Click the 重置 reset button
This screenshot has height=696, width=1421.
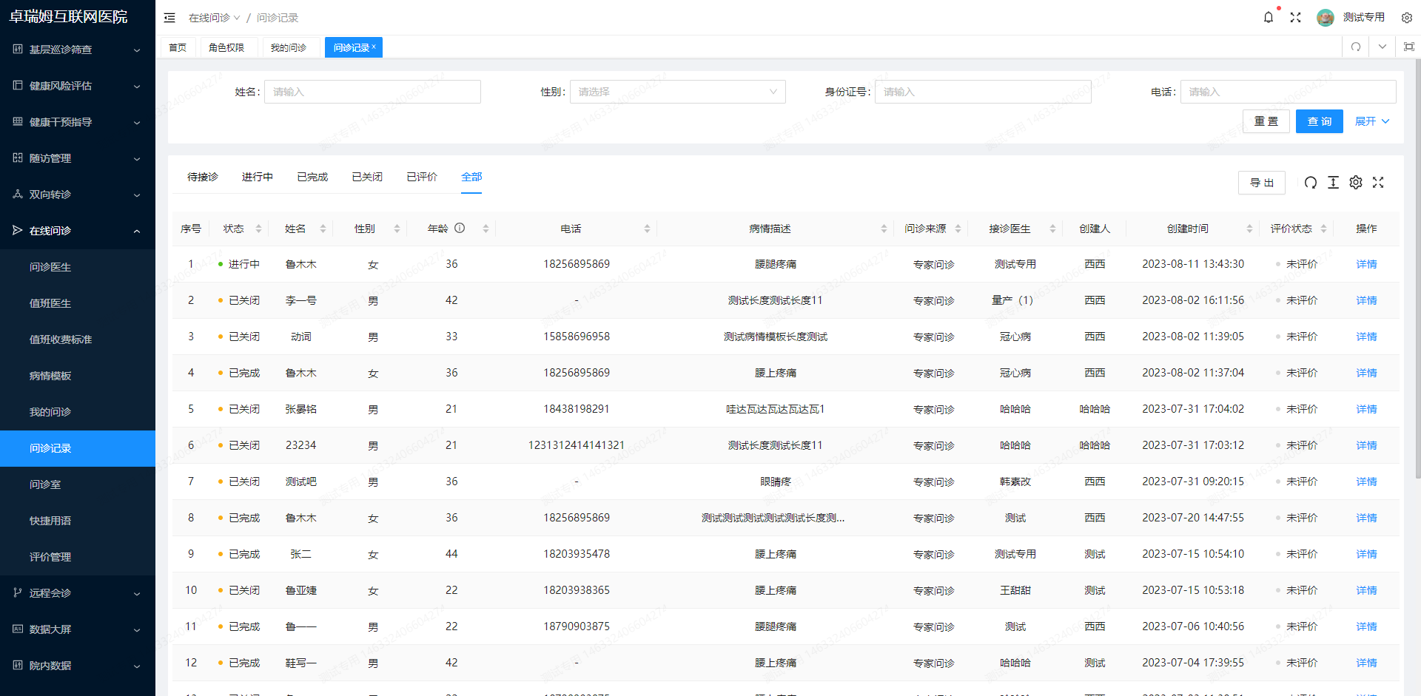(x=1266, y=121)
